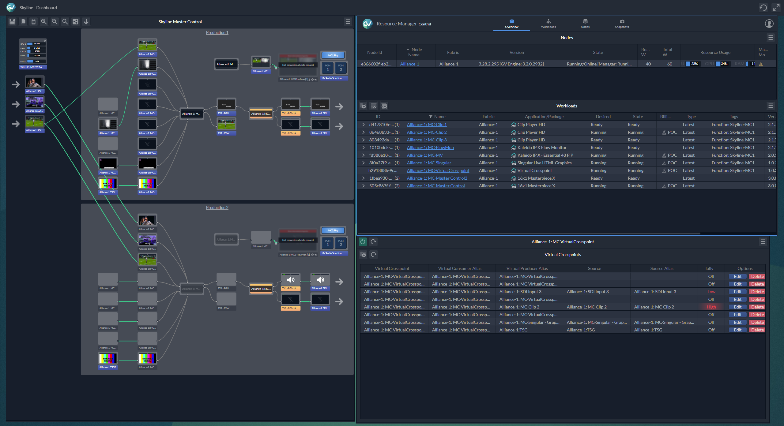784x426 pixels.
Task: Click Delete on the MC-Singular crosspoint row
Action: coord(757,322)
